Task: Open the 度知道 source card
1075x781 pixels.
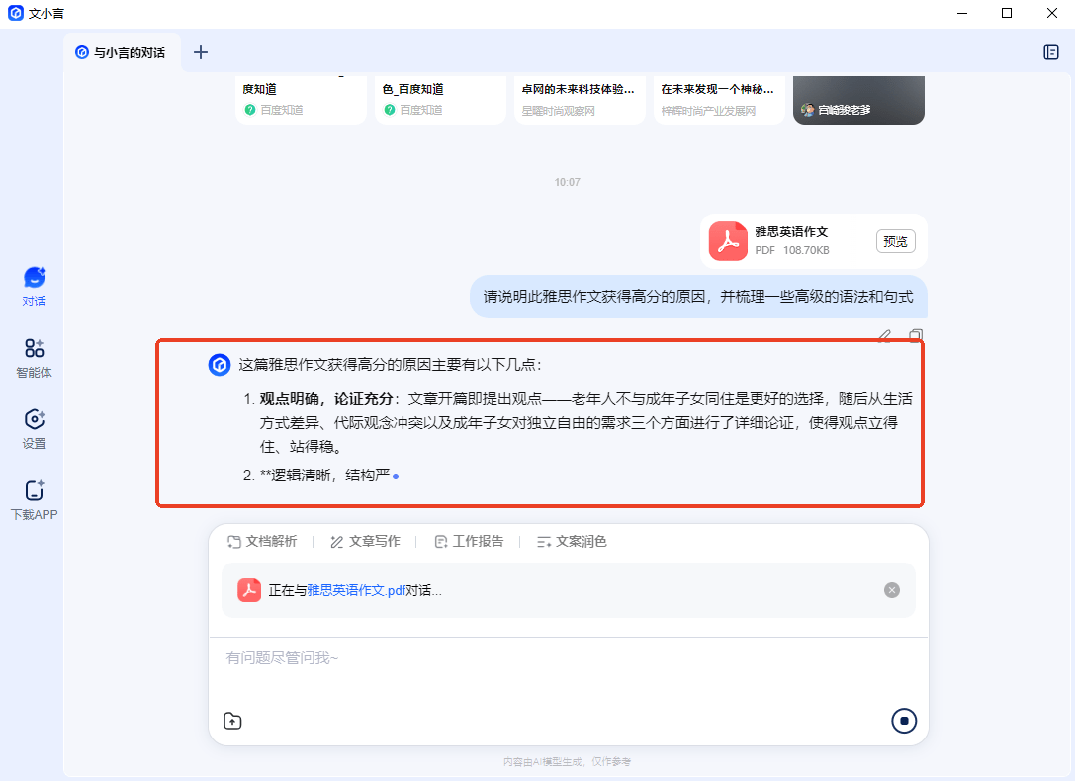Action: pyautogui.click(x=301, y=99)
